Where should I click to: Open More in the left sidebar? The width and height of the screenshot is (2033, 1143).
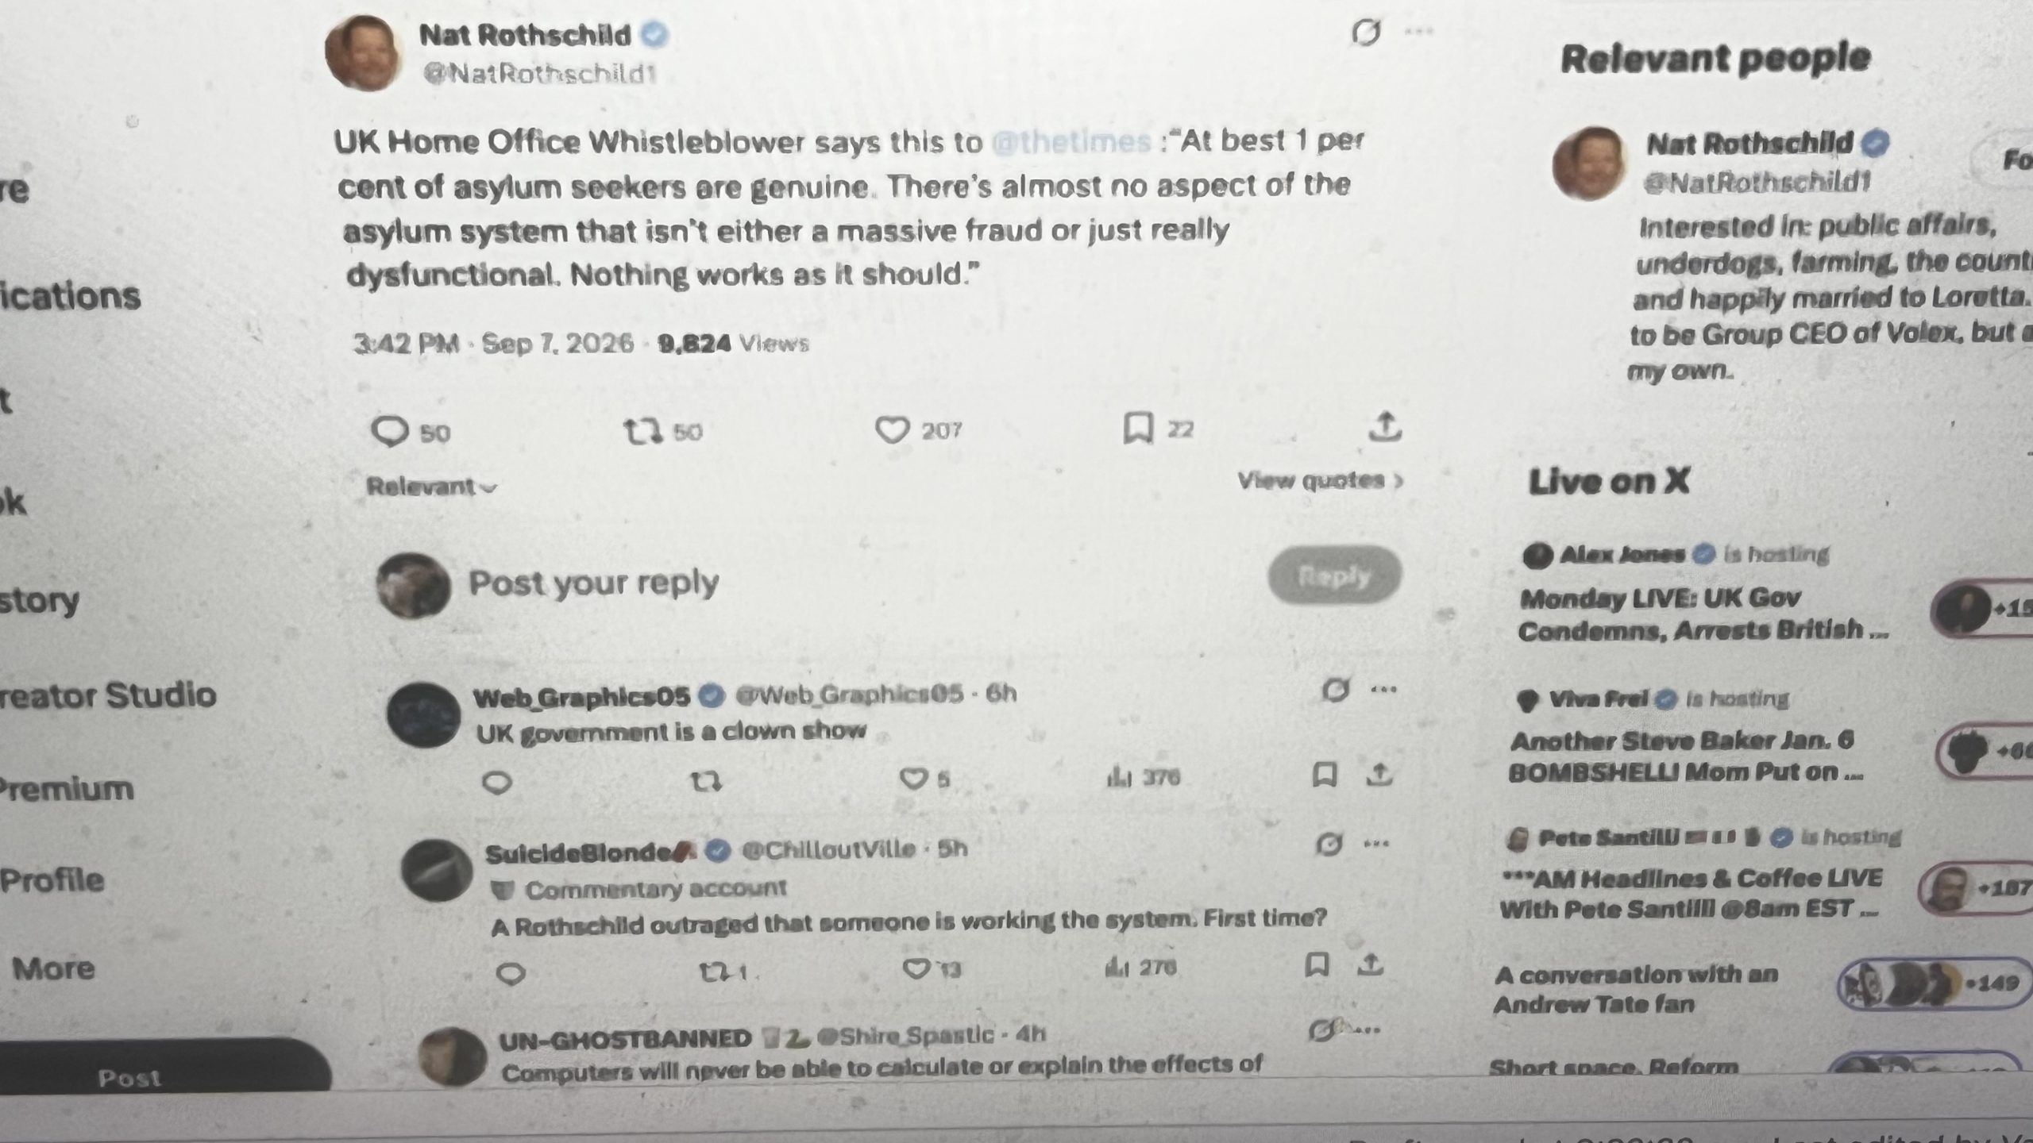click(x=53, y=968)
